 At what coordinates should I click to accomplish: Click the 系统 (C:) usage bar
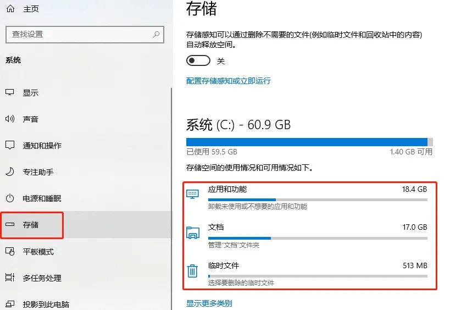pos(309,142)
